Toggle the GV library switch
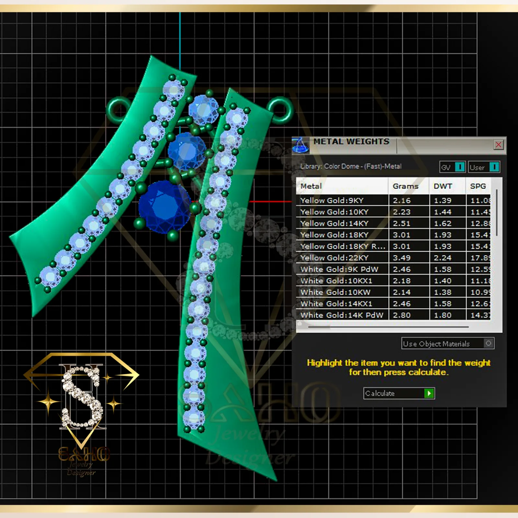This screenshot has width=518, height=518. (460, 167)
